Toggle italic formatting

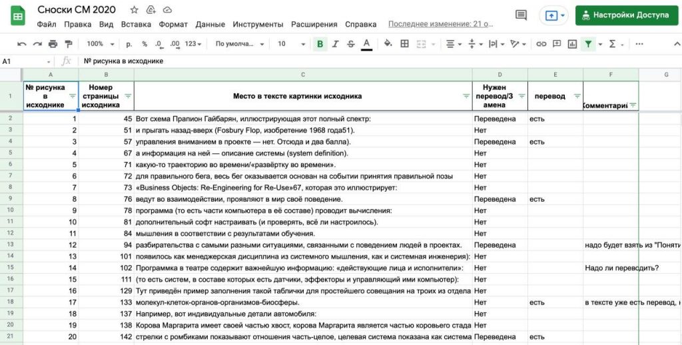336,44
